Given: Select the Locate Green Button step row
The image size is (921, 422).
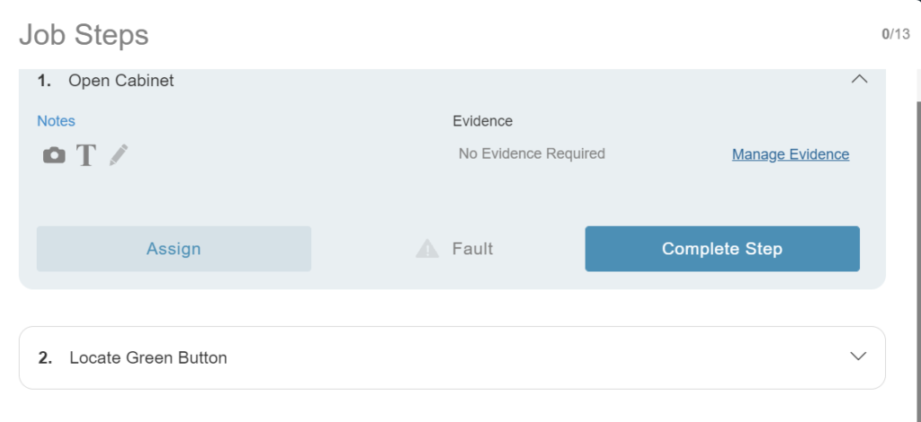Looking at the screenshot, I should tap(450, 357).
